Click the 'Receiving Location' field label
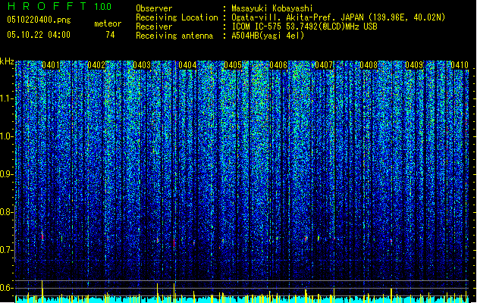Image resolution: width=477 pixels, height=303 pixels. pyautogui.click(x=177, y=17)
